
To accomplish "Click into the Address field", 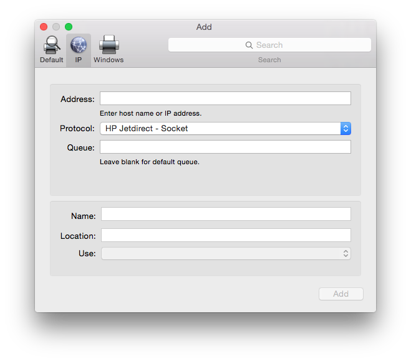I will [225, 98].
